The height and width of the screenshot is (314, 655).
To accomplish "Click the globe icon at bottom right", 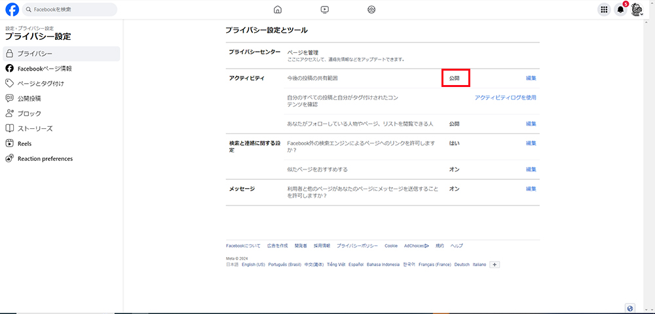I will (630, 308).
